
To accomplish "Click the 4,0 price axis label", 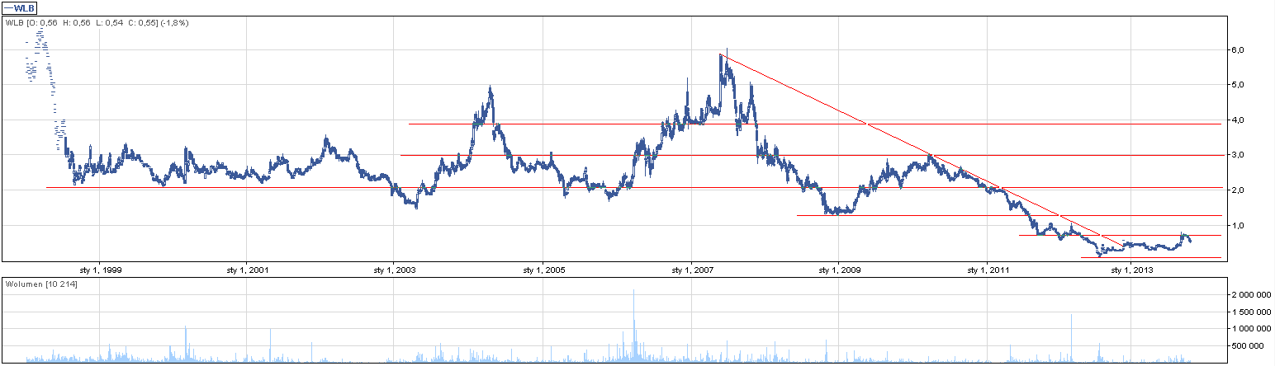I will click(1239, 120).
